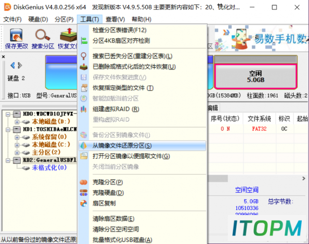309x244 pixels.
Task: Choose 扇区复制 menu entry
Action: (142, 203)
